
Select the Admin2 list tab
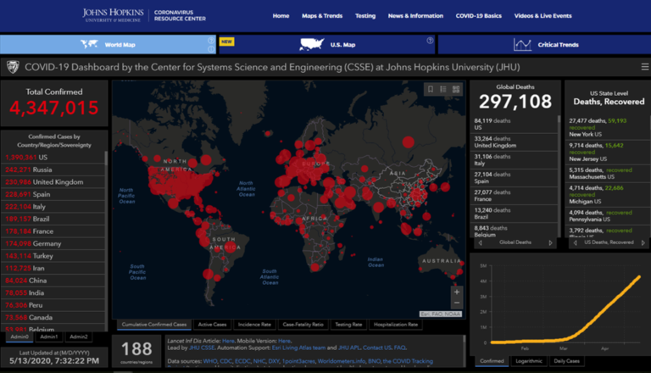[79, 337]
